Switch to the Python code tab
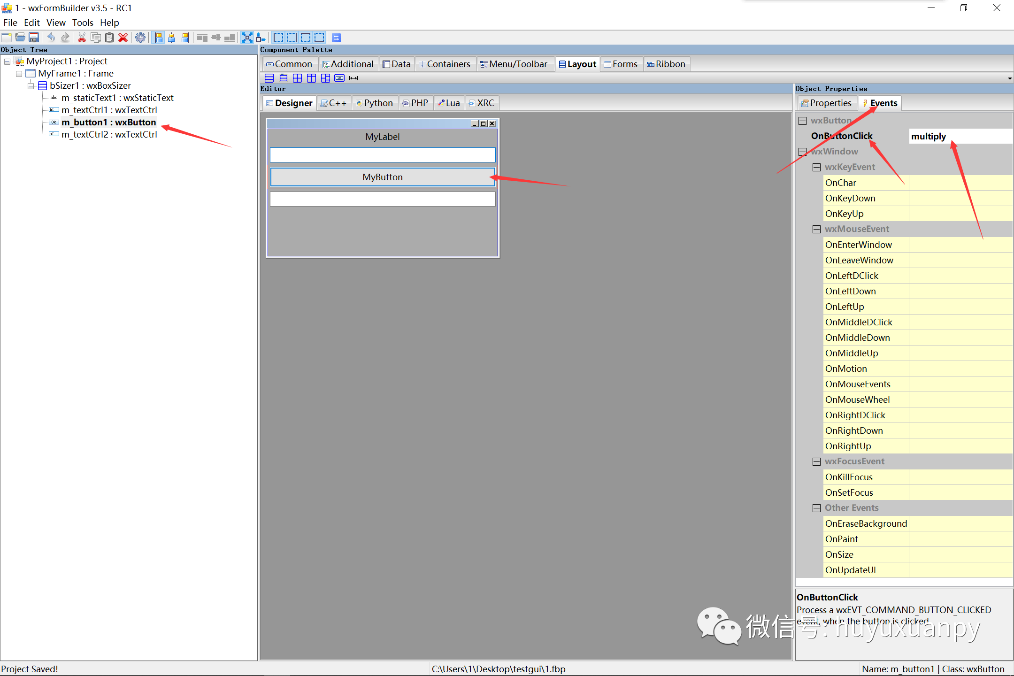Image resolution: width=1014 pixels, height=676 pixels. 375,103
